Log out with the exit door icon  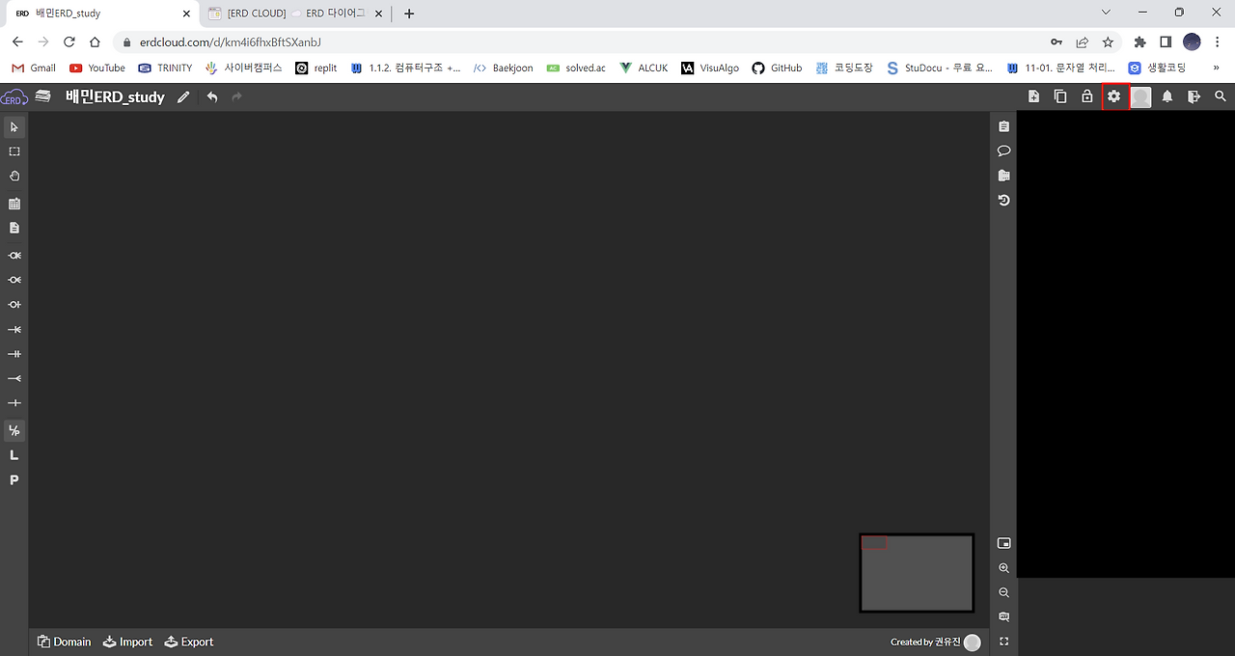(1194, 96)
